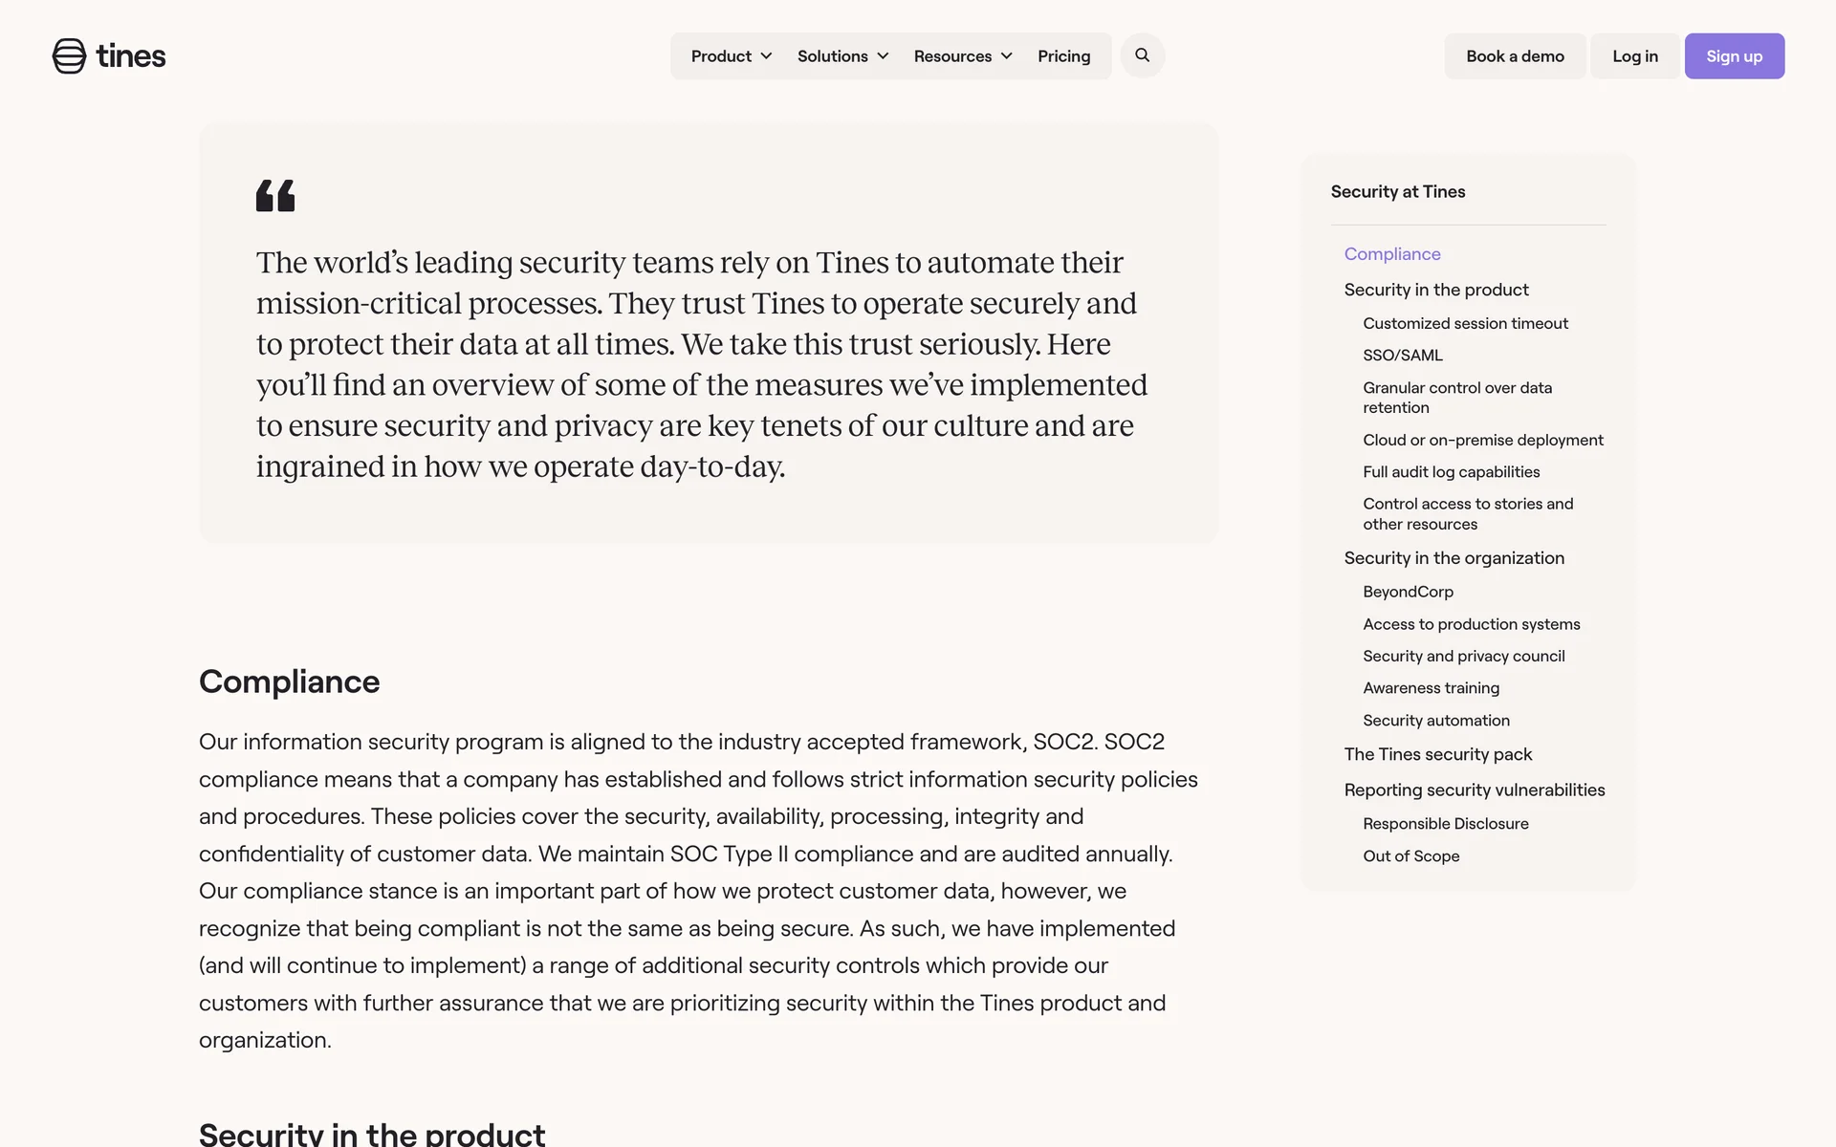This screenshot has height=1147, width=1836.
Task: Open Customized session timeout section link
Action: click(1465, 323)
